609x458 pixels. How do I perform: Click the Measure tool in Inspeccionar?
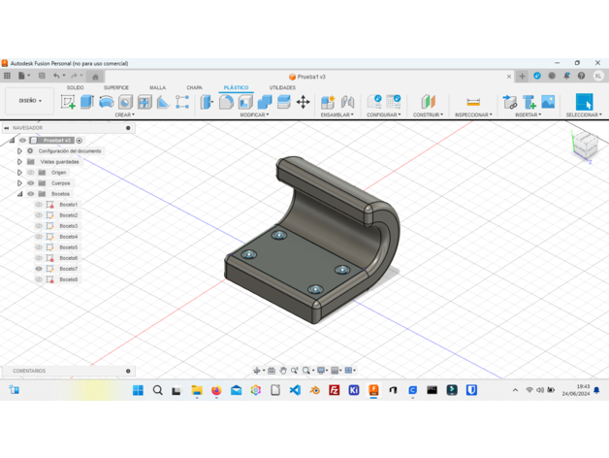pyautogui.click(x=473, y=102)
